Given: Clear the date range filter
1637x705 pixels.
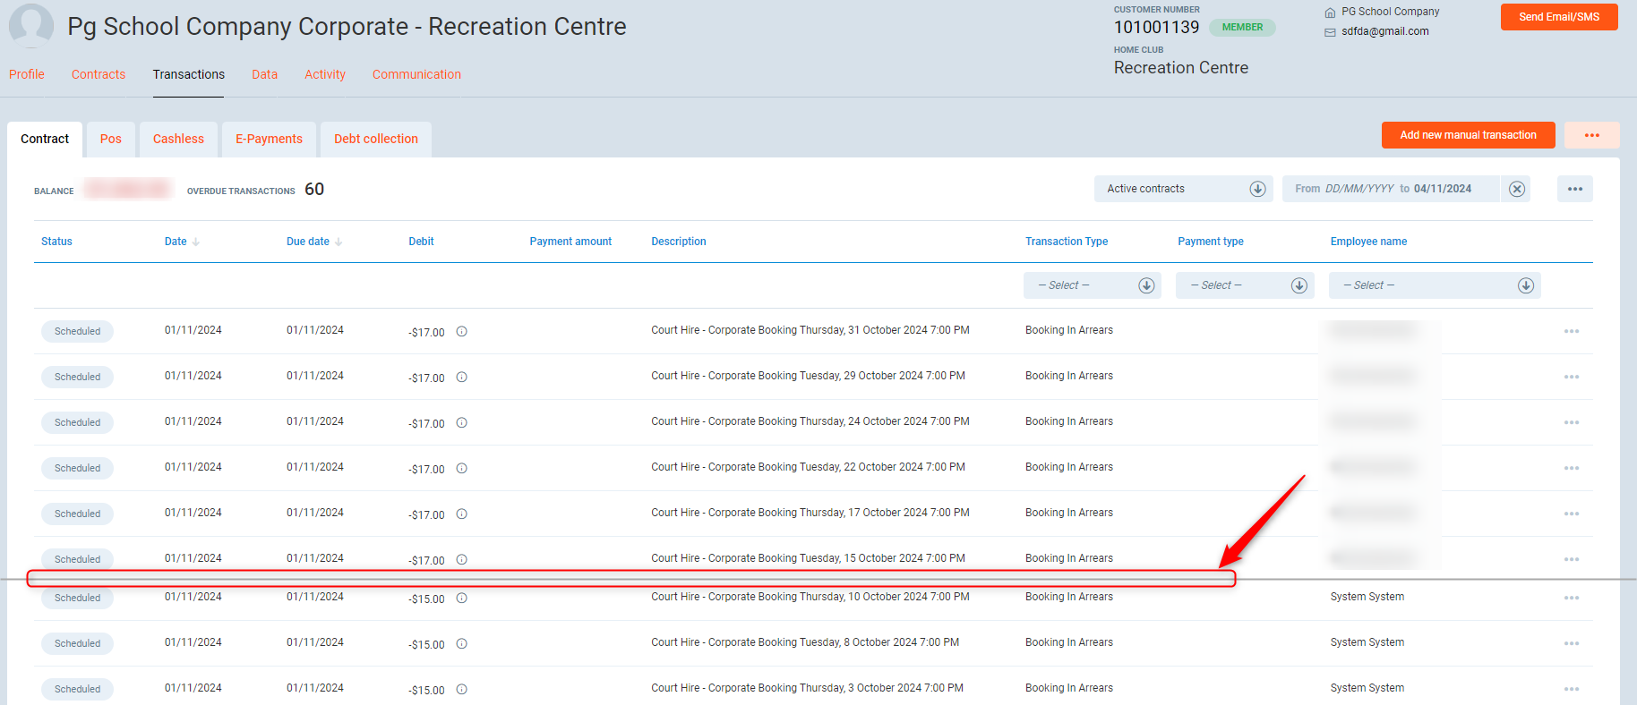Looking at the screenshot, I should (1516, 189).
